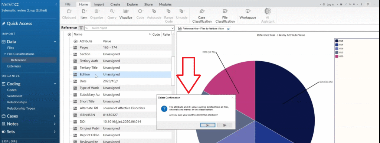Click the Save icon in title bar
Viewport: 380px width, 143px height.
341,4
